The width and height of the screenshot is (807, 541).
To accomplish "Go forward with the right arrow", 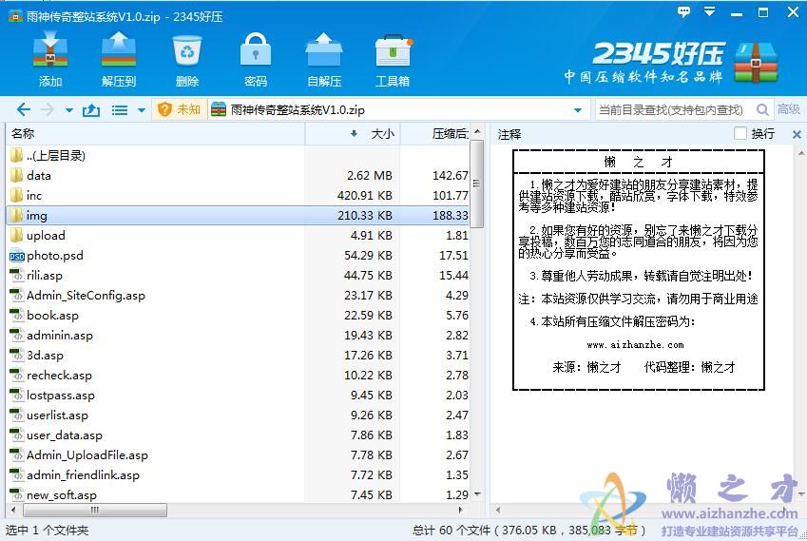I will 47,109.
